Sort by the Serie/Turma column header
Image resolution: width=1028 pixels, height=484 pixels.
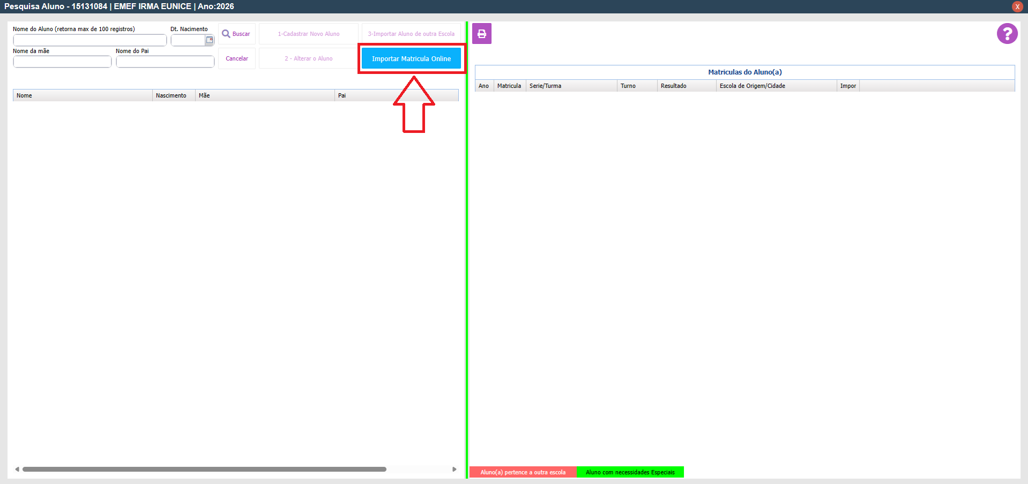pyautogui.click(x=571, y=86)
